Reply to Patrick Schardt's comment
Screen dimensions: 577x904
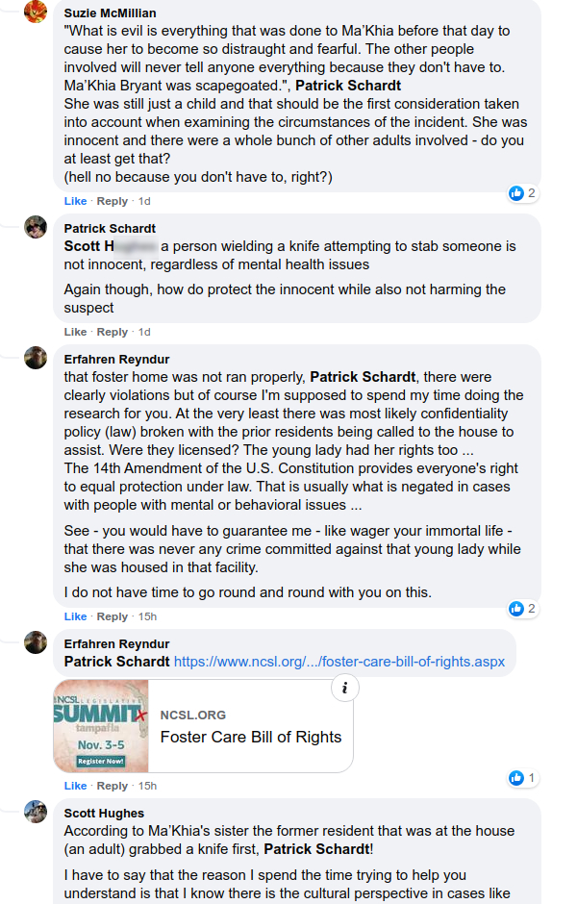(x=113, y=332)
